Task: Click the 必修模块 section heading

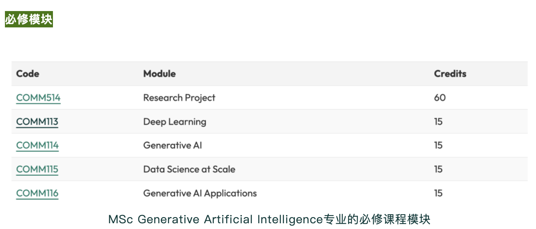Action: [29, 19]
